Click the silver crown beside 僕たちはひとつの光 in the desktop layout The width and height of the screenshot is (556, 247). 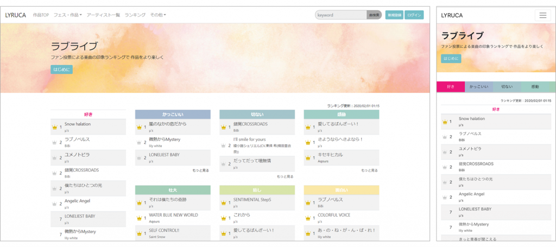tap(55, 188)
